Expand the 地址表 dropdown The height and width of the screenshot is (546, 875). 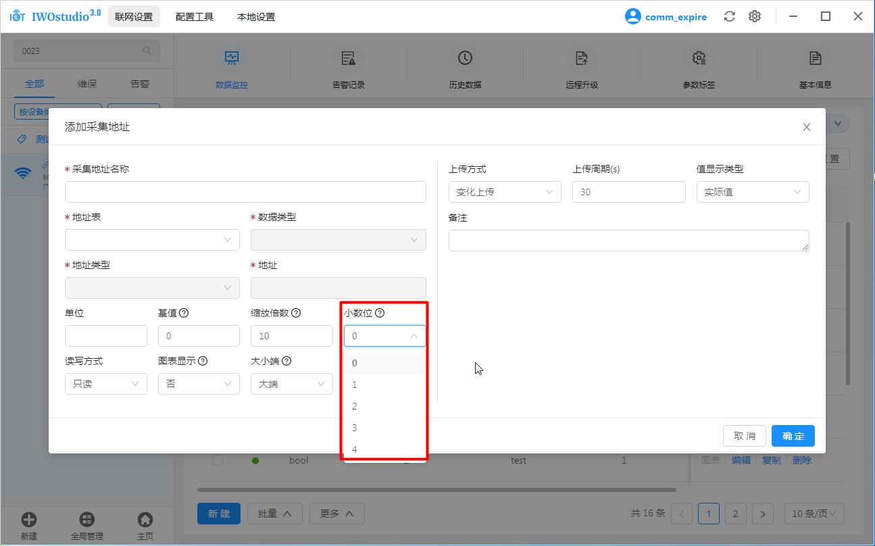click(152, 240)
